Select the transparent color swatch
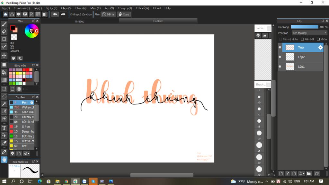Viewport: 329px width, 185px height. 14,37
